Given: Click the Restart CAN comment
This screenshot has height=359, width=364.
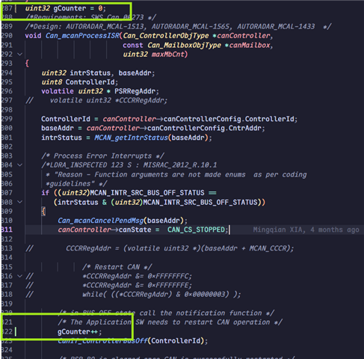Looking at the screenshot, I should (x=117, y=267).
